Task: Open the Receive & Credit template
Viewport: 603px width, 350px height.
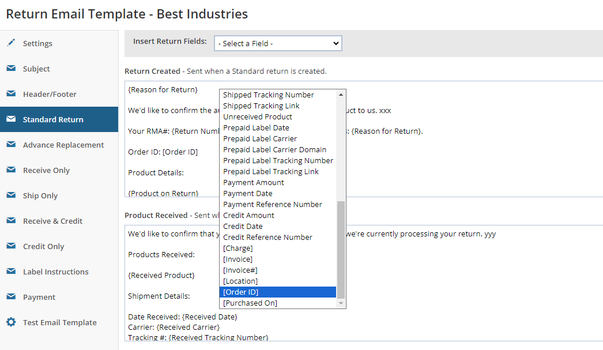Action: [x=52, y=221]
